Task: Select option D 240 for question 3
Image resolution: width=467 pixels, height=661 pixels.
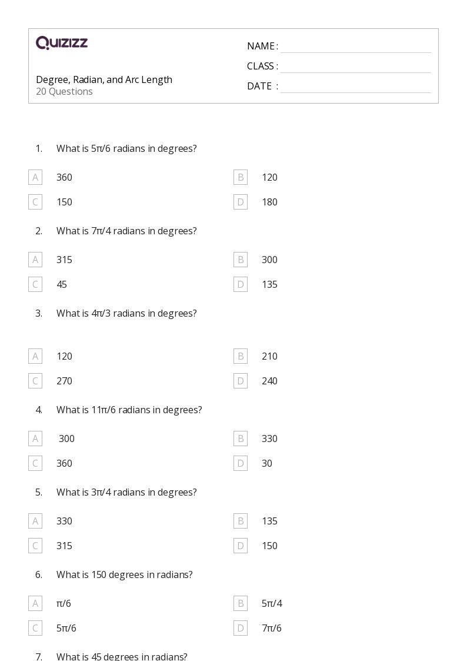Action: (x=241, y=381)
